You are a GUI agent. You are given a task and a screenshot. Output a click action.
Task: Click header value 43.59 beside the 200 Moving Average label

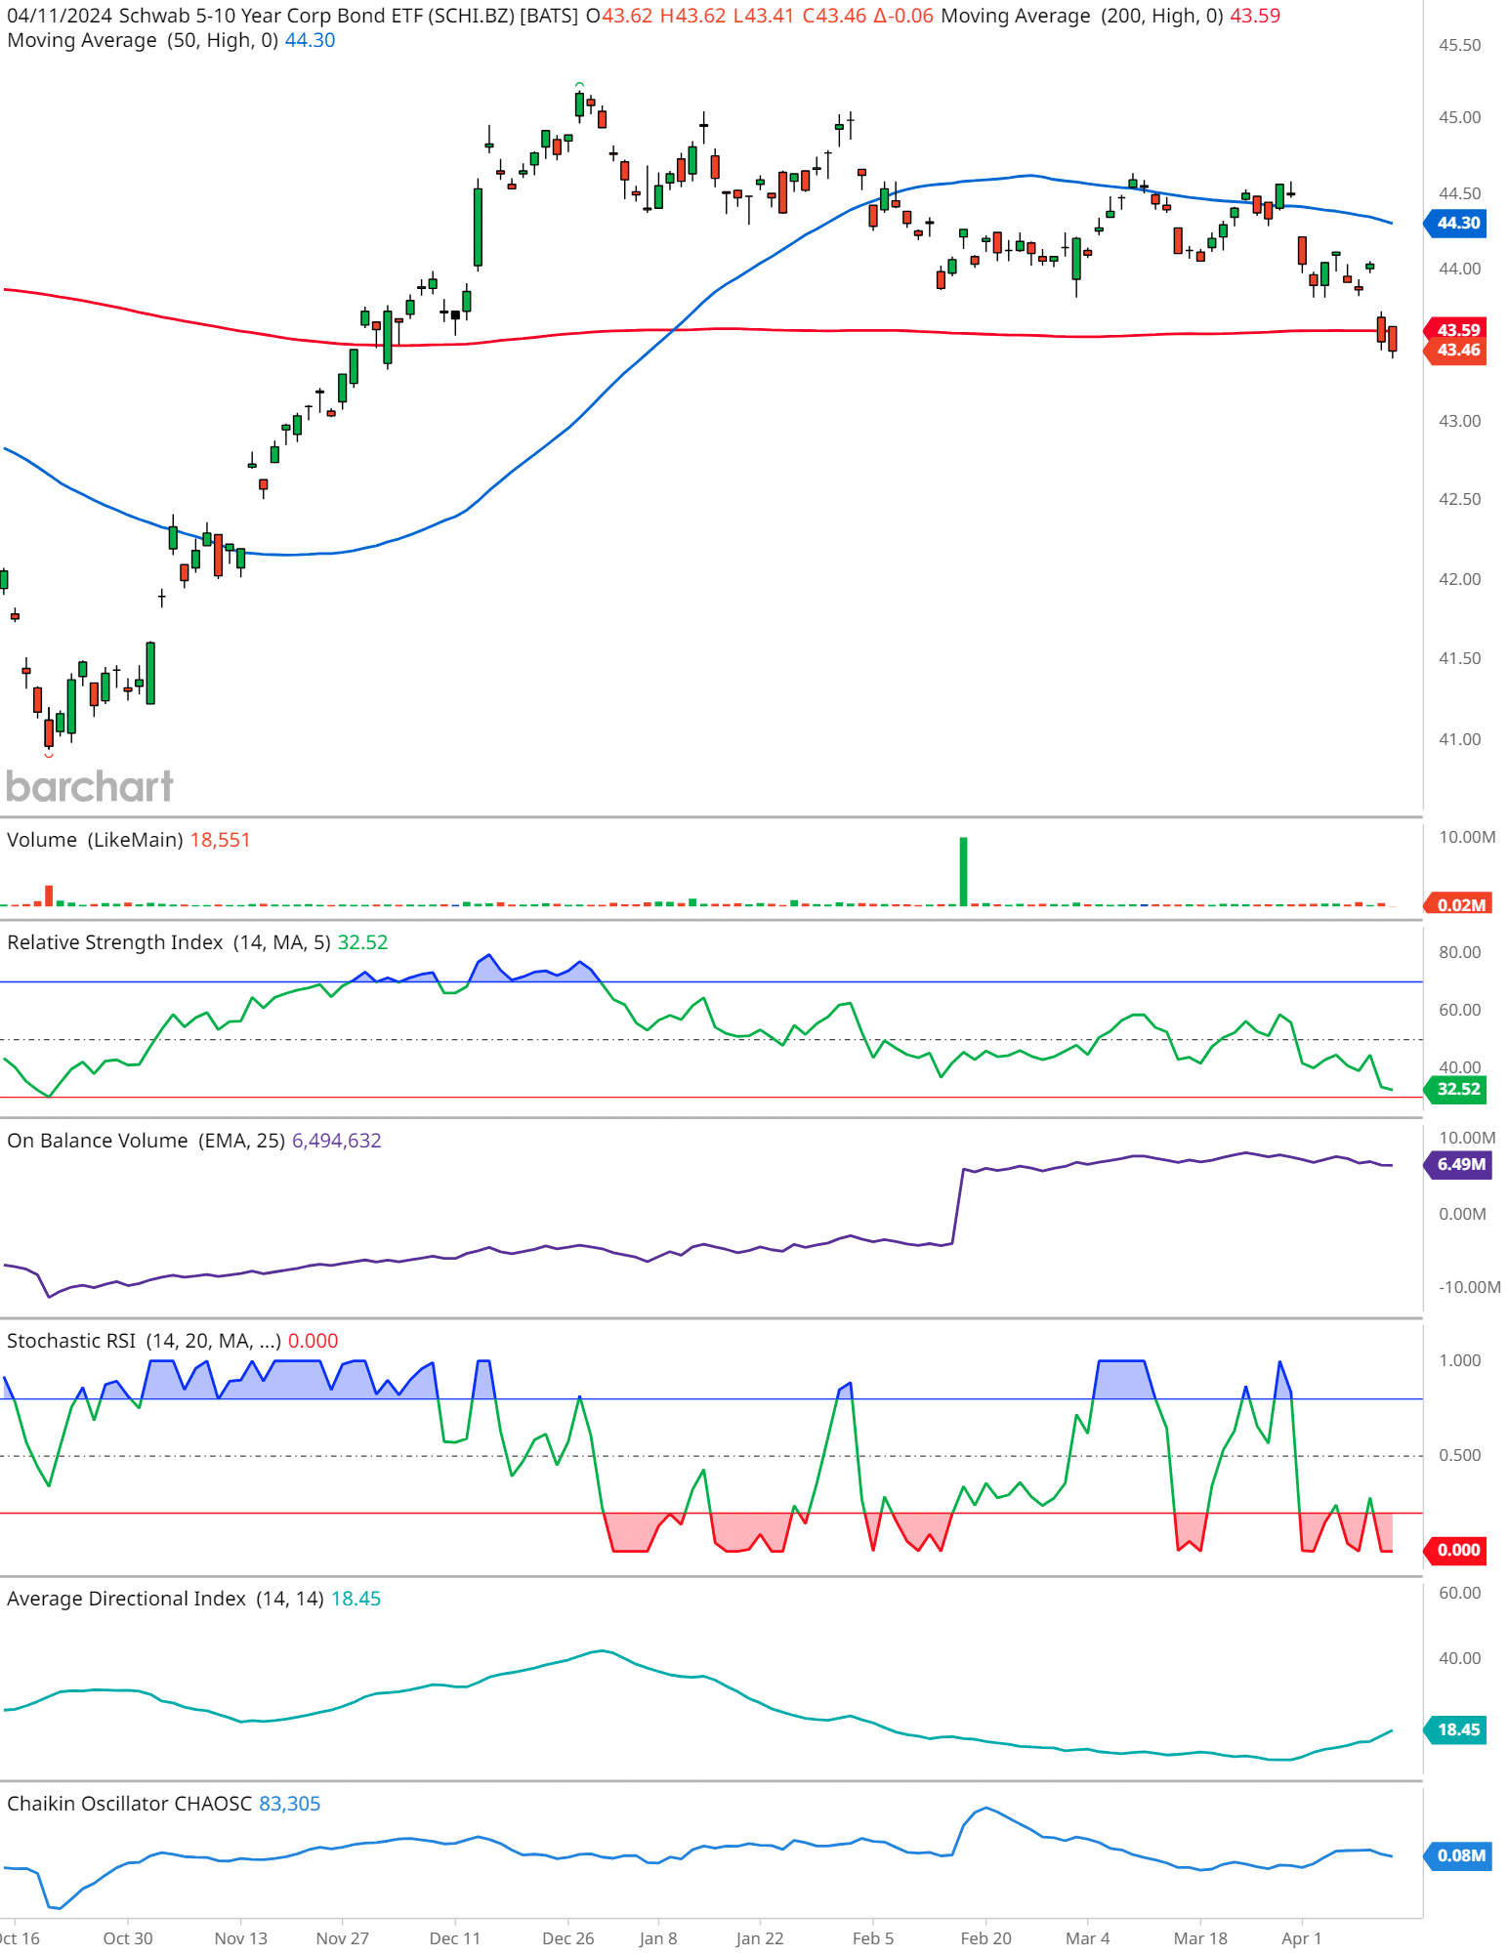[x=1255, y=16]
